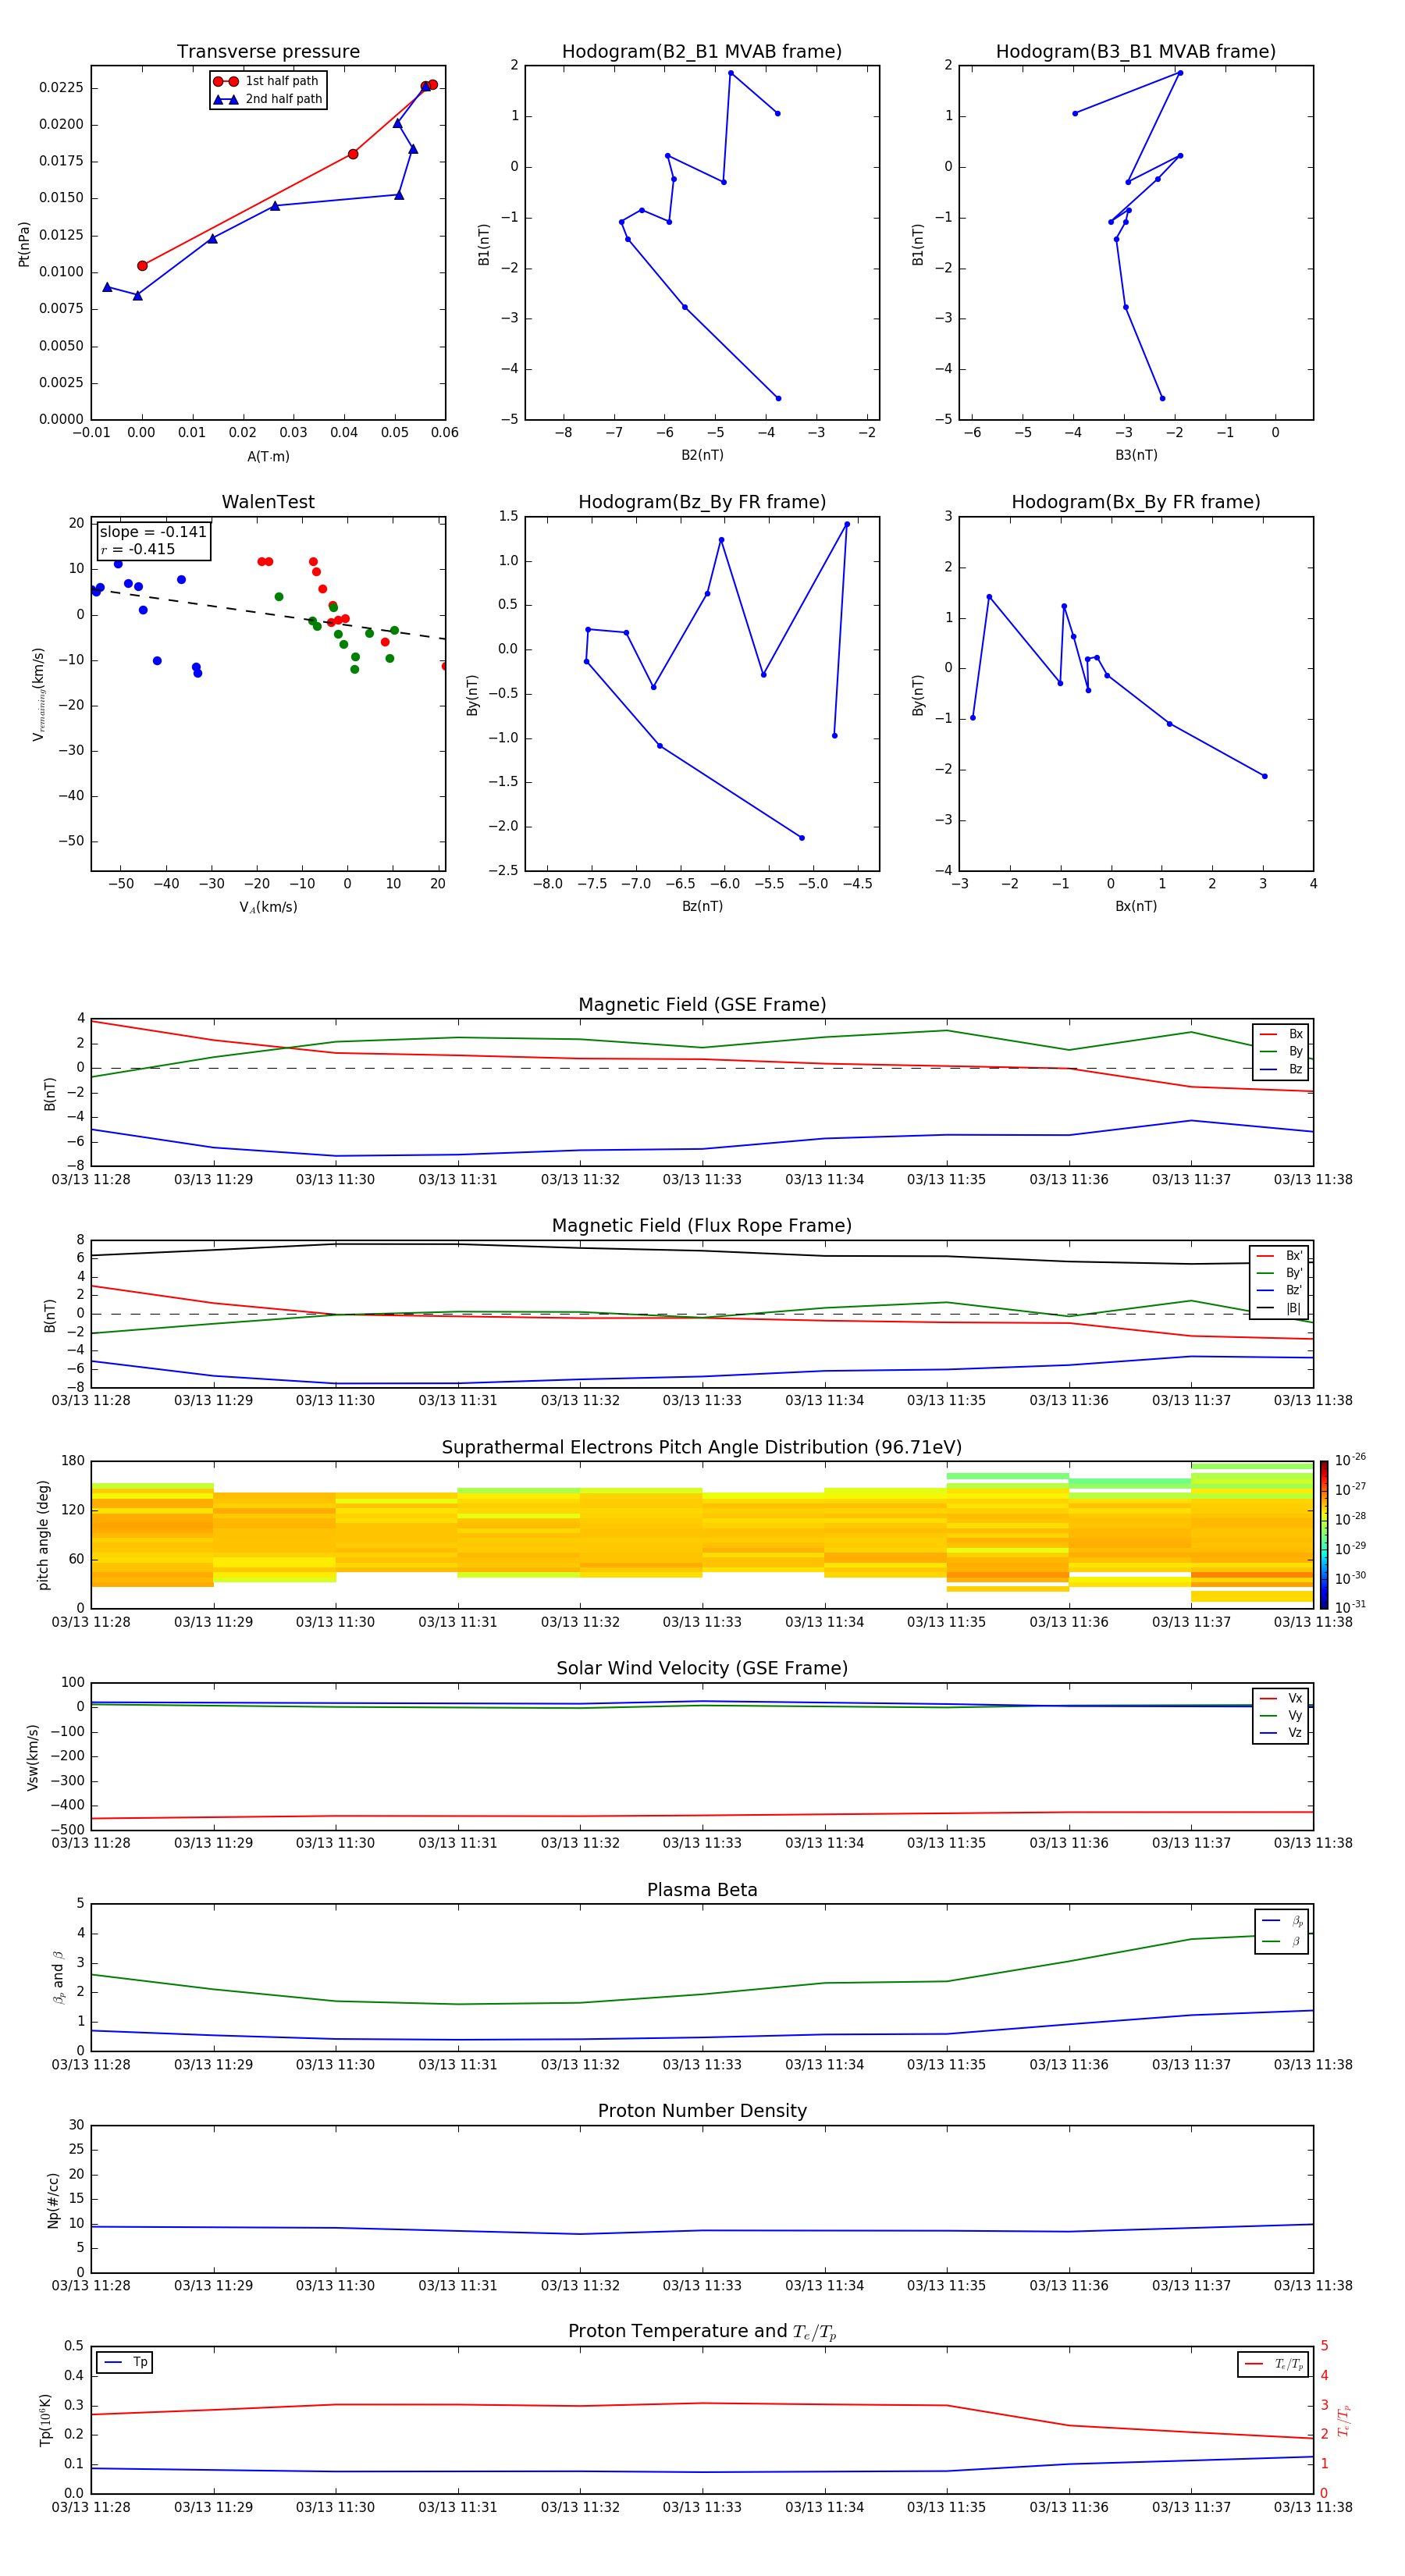Viewport: 1405px width, 2576px height.
Task: Click the 'Plasma Beta' panel title
Action: pos(702,1890)
